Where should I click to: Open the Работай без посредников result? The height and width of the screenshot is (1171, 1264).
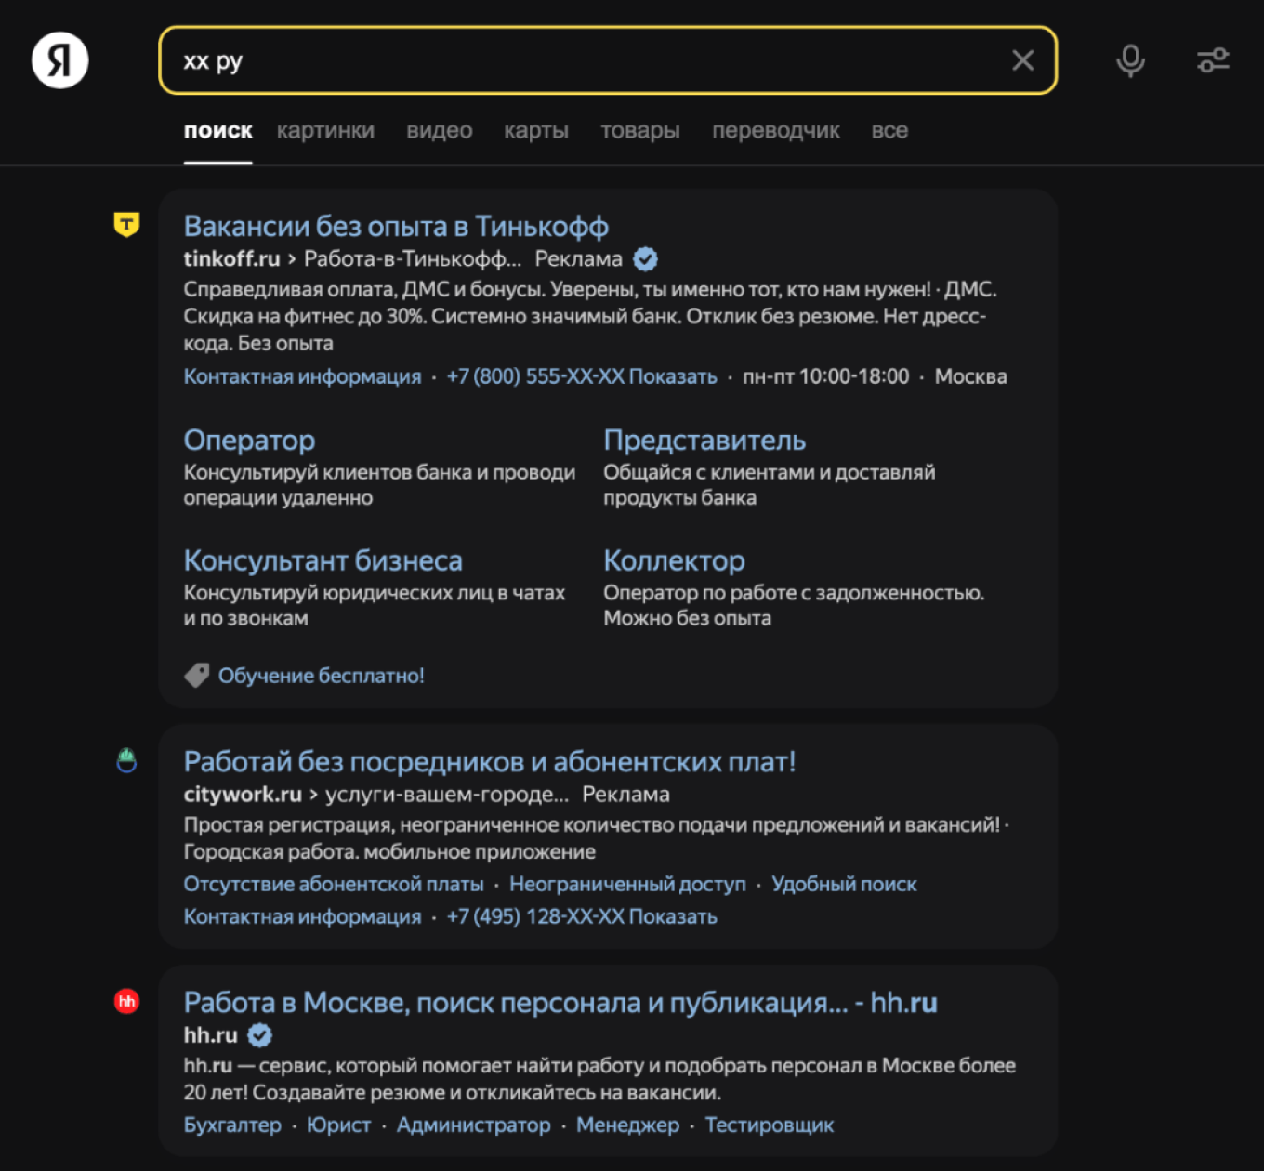click(489, 762)
